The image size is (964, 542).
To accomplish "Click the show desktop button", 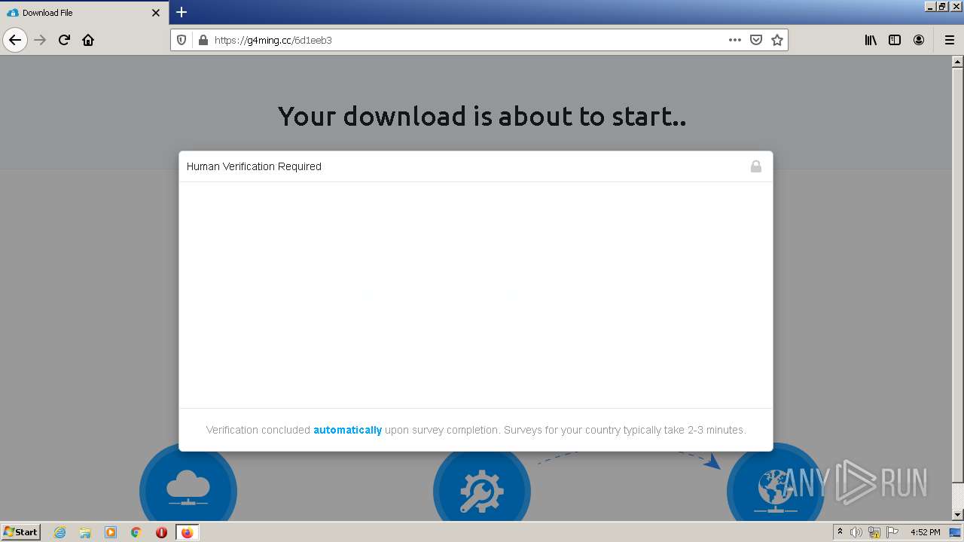I will point(956,532).
